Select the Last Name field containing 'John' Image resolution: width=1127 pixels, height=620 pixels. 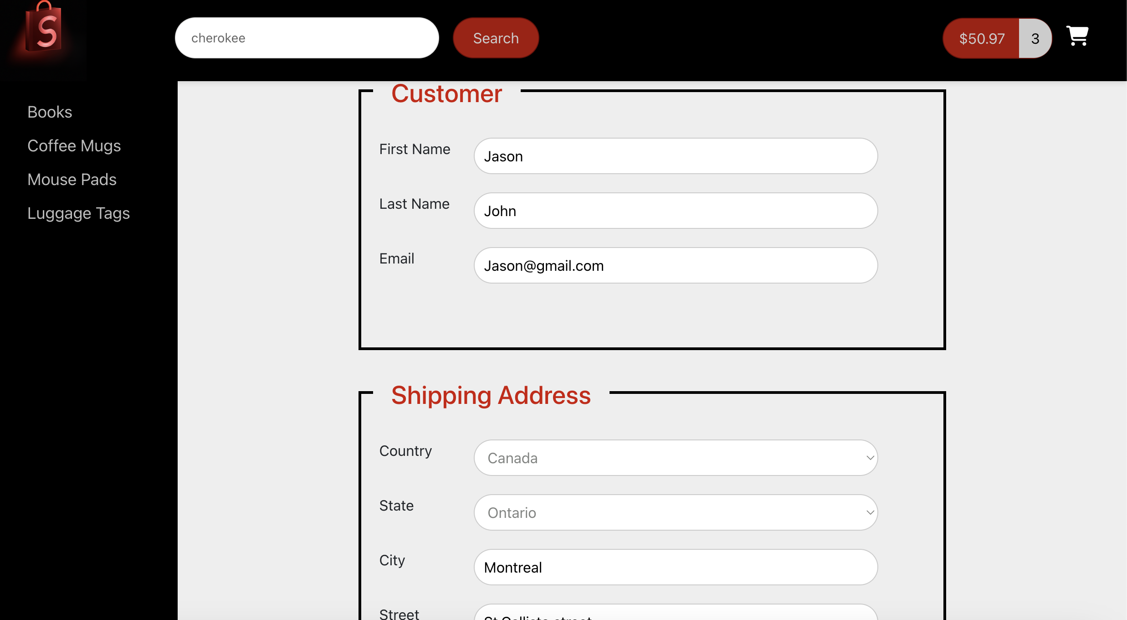pyautogui.click(x=675, y=211)
